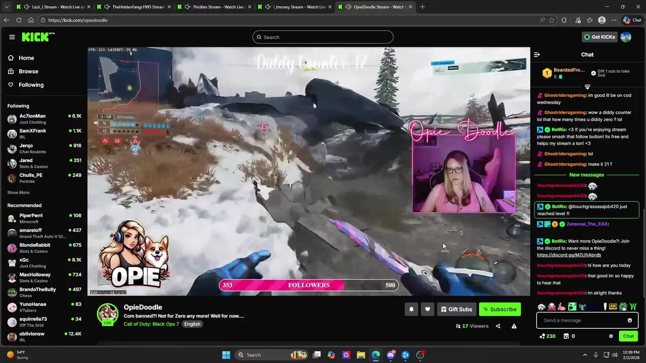Open the browser settings ellipsis menu
Screen dimensions: 646x363
coord(614,20)
